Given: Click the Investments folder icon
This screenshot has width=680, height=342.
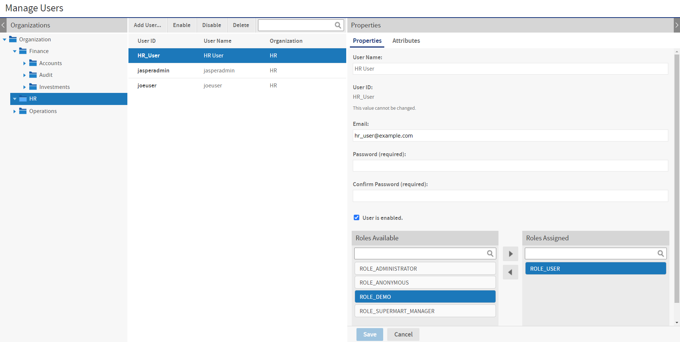Looking at the screenshot, I should (33, 87).
